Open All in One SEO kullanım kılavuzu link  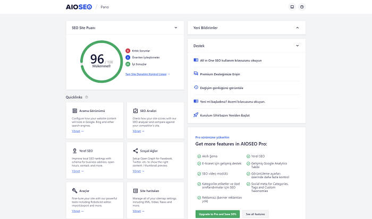(x=231, y=60)
